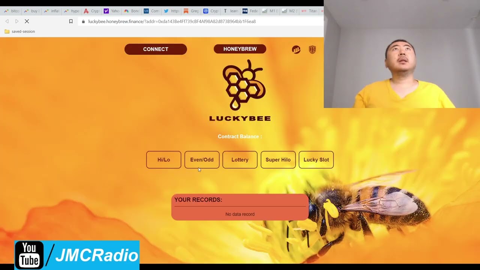Switch to the Yahoo tab
This screenshot has height=270, width=480.
point(111,11)
